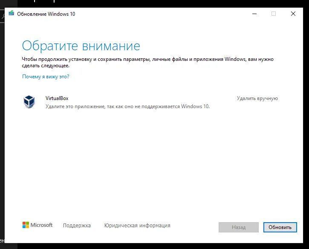
Task: Click the VirtualBox cube icon
Action: pos(29,102)
